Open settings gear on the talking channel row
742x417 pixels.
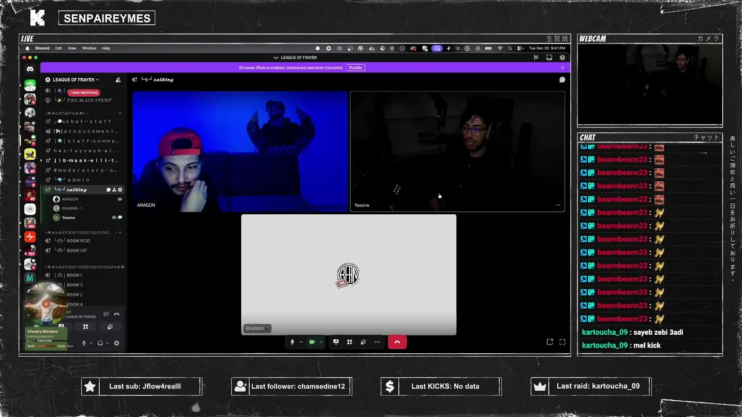point(120,190)
